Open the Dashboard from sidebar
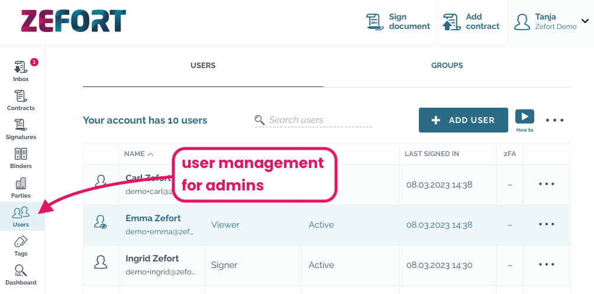Viewport: 594px width, 294px height. pyautogui.click(x=21, y=275)
